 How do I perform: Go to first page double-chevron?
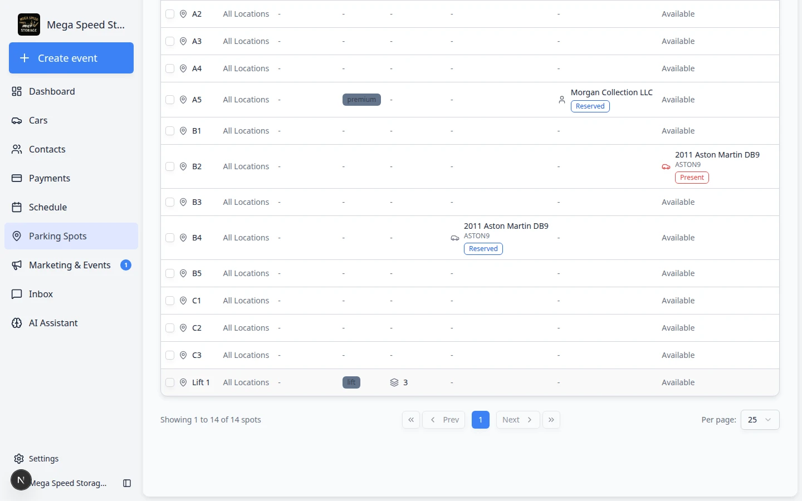pyautogui.click(x=411, y=420)
